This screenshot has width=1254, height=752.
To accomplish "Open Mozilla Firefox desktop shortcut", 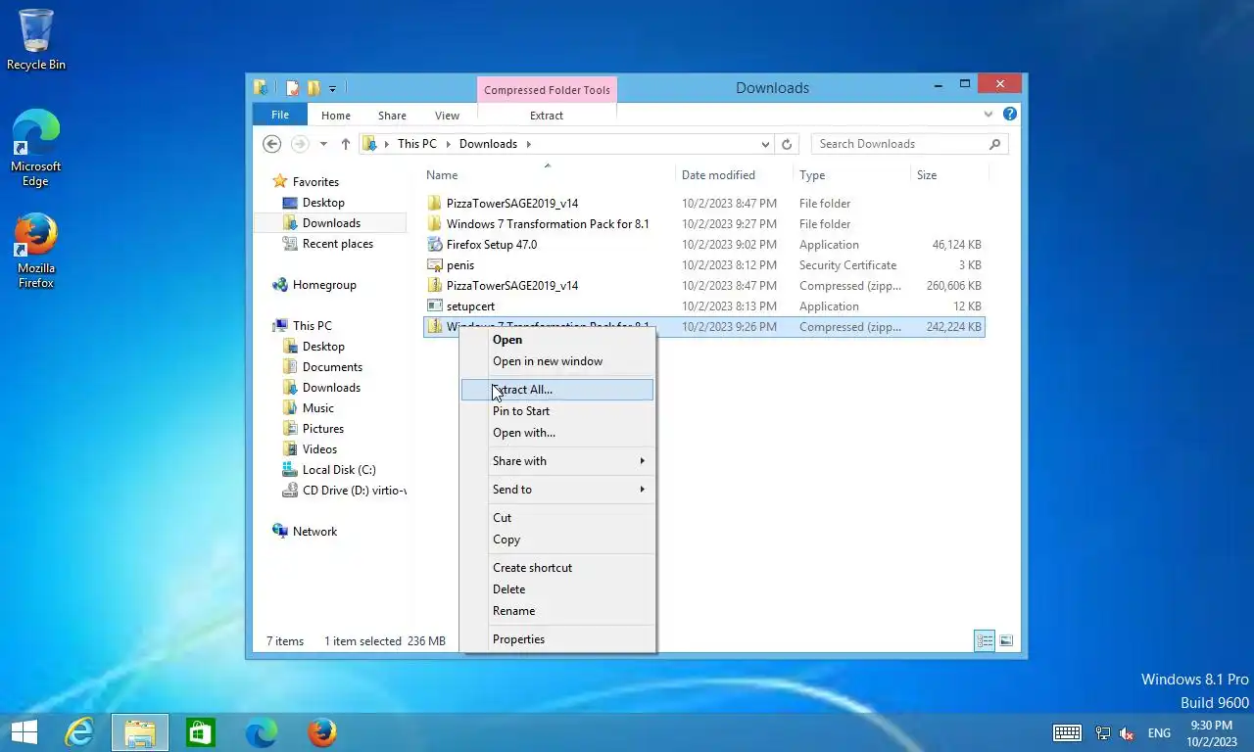I will click(x=36, y=251).
